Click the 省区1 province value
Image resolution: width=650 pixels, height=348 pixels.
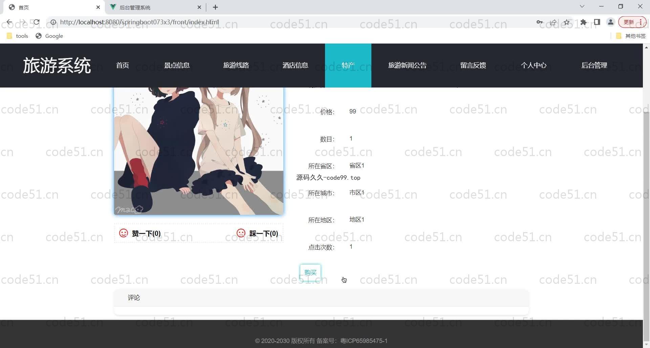pyautogui.click(x=356, y=166)
